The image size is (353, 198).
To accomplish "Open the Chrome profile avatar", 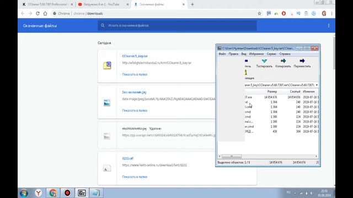I will [324, 13].
